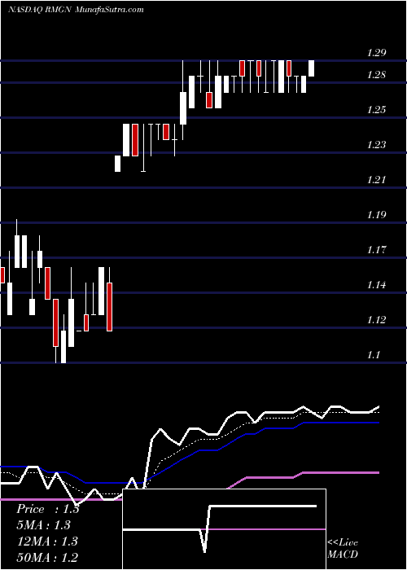407x570 pixels.
Task: Click the NASDAQ RMGN MunafaSutra.com title text
Action: pos(76,10)
